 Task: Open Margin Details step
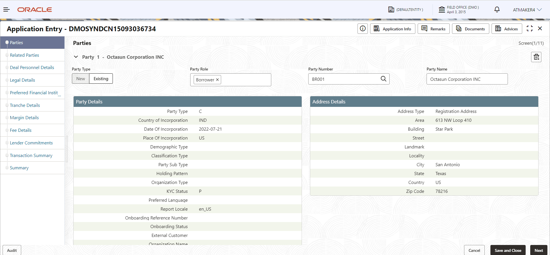(32, 118)
